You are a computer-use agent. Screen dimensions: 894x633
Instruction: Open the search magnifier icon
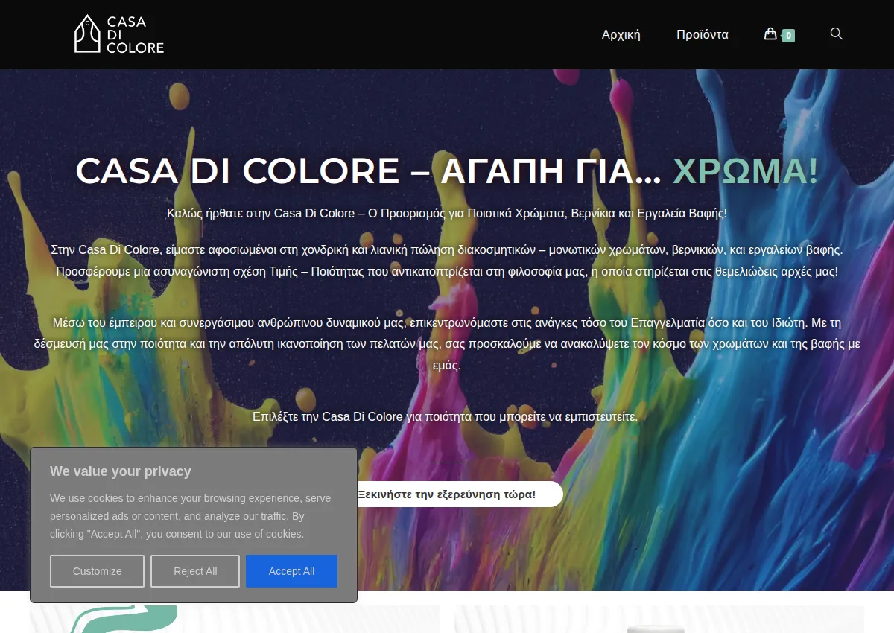pyautogui.click(x=836, y=34)
